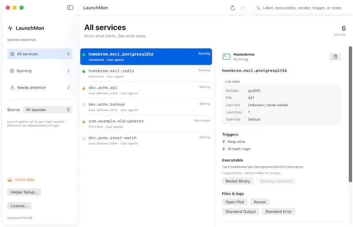Open License dialog
The width and height of the screenshot is (353, 227).
point(19,206)
